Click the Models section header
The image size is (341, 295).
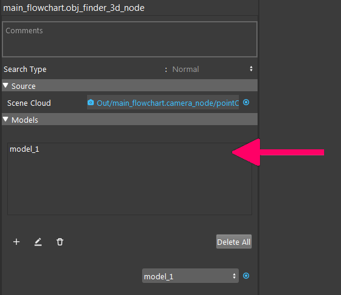[129, 119]
